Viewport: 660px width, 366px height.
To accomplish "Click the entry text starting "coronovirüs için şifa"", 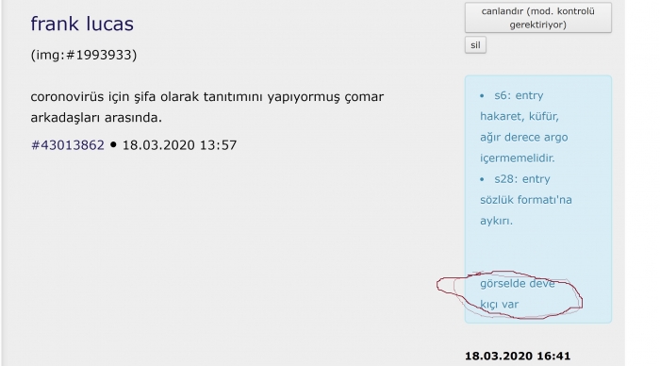I will tap(207, 107).
